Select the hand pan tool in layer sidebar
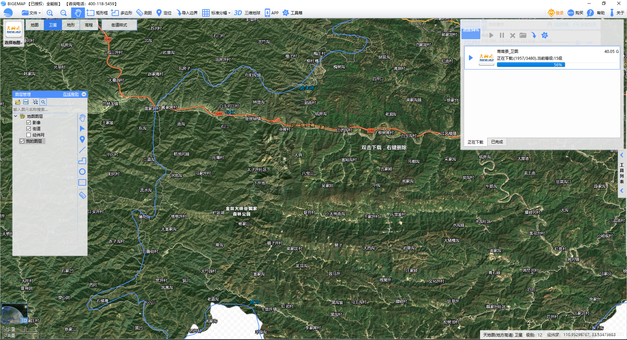The image size is (627, 340). (82, 118)
